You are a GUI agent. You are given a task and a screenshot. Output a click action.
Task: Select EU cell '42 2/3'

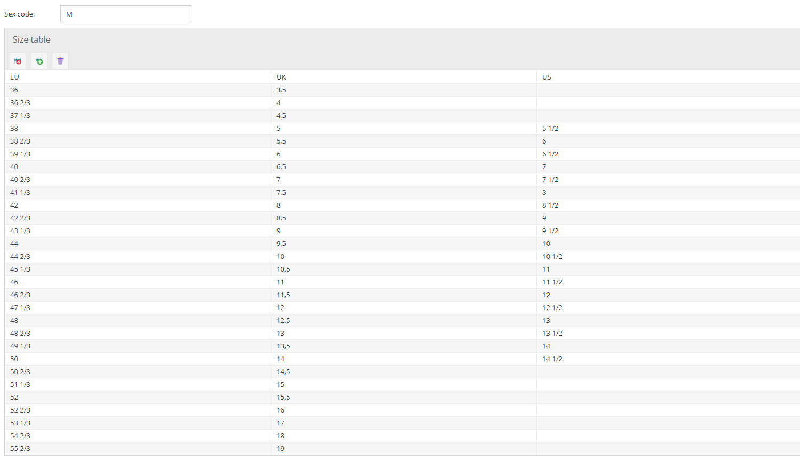[x=138, y=218]
